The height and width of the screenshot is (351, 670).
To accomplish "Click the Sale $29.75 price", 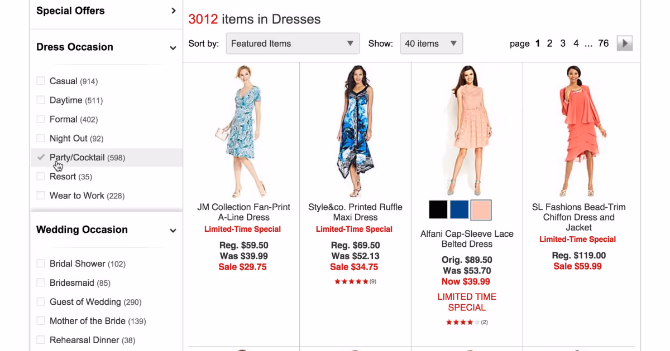I will pos(242,267).
